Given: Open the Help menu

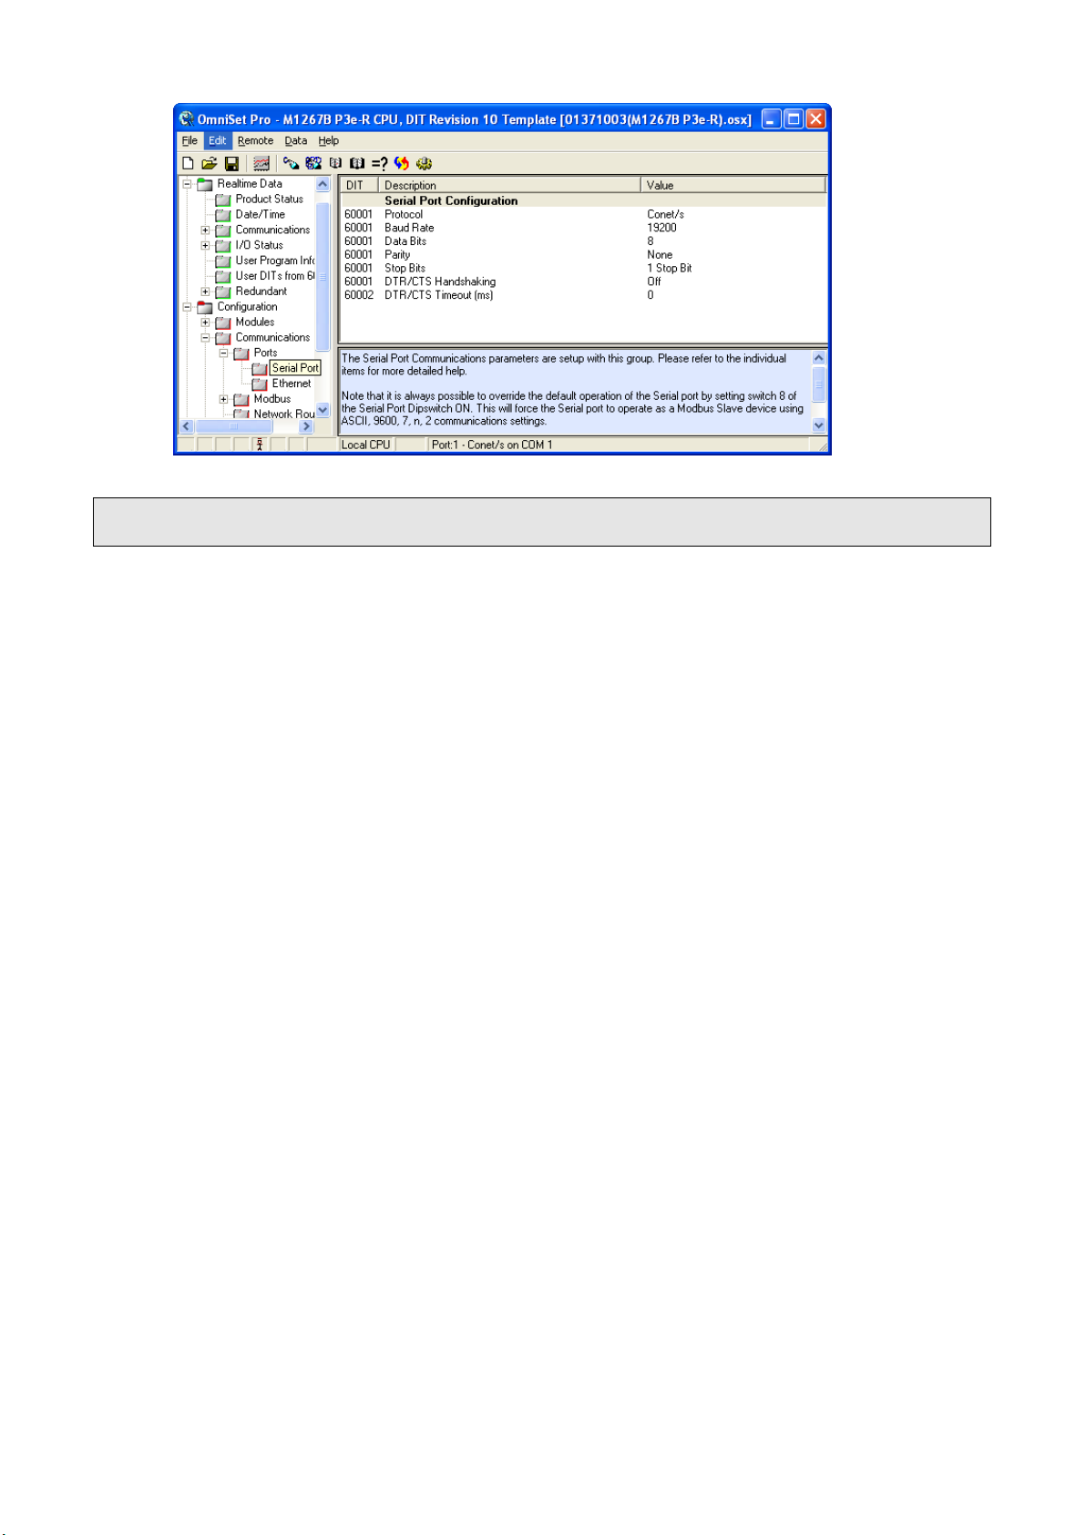Looking at the screenshot, I should click(328, 141).
